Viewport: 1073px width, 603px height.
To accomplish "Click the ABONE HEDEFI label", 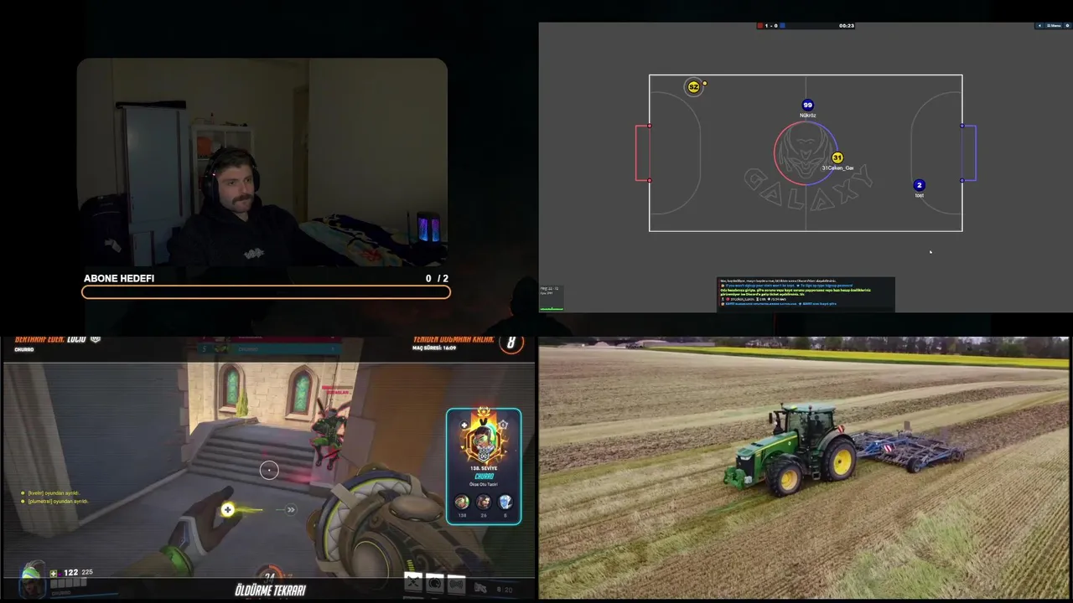I will click(119, 278).
